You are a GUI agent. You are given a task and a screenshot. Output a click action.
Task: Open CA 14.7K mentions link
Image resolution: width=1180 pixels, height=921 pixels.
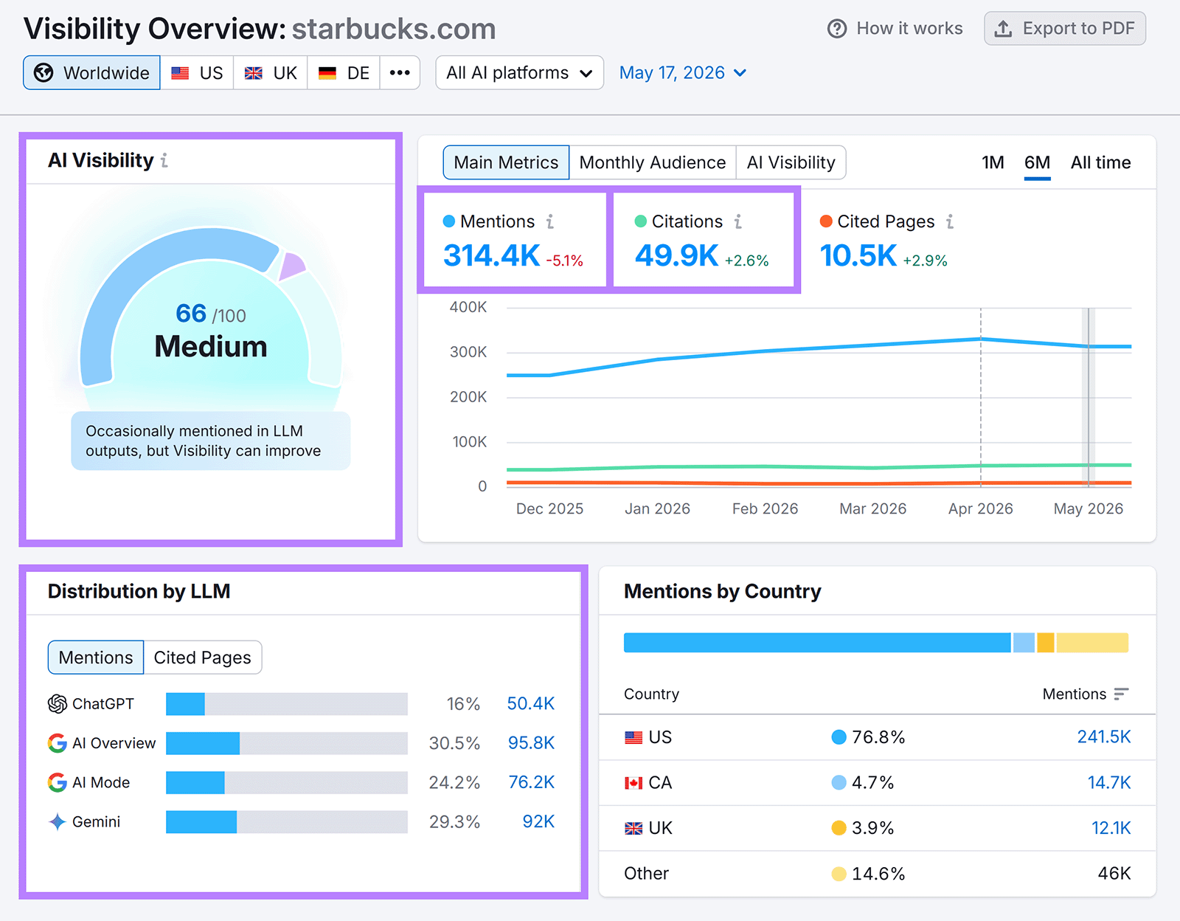[x=1108, y=783]
